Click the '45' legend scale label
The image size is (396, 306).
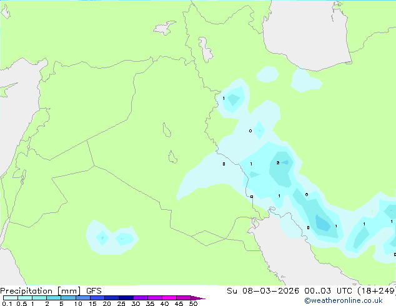pyautogui.click(x=179, y=304)
